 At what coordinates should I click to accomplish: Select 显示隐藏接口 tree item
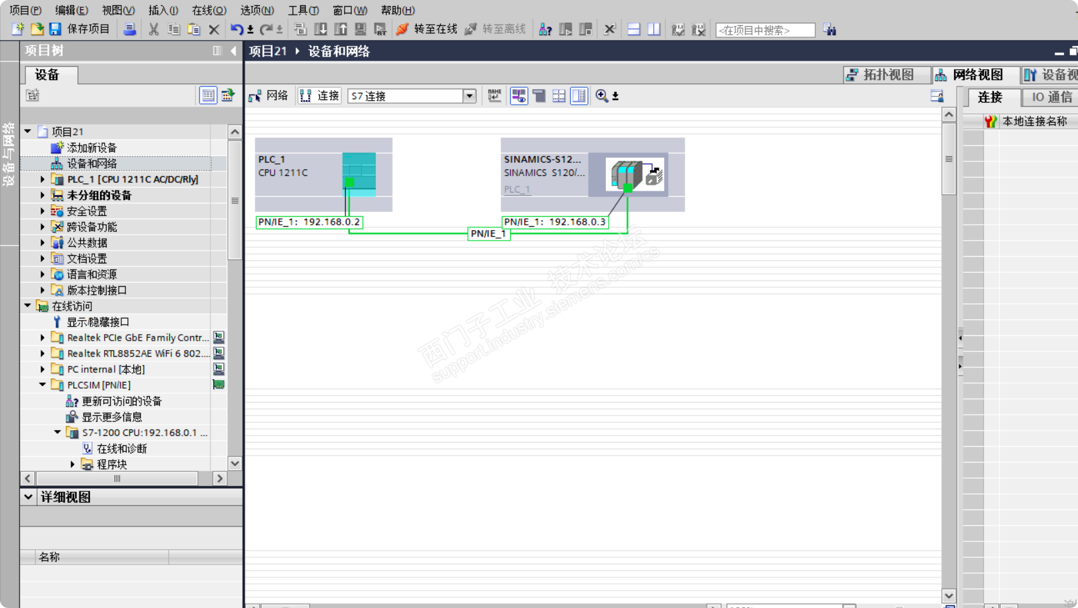[x=97, y=322]
